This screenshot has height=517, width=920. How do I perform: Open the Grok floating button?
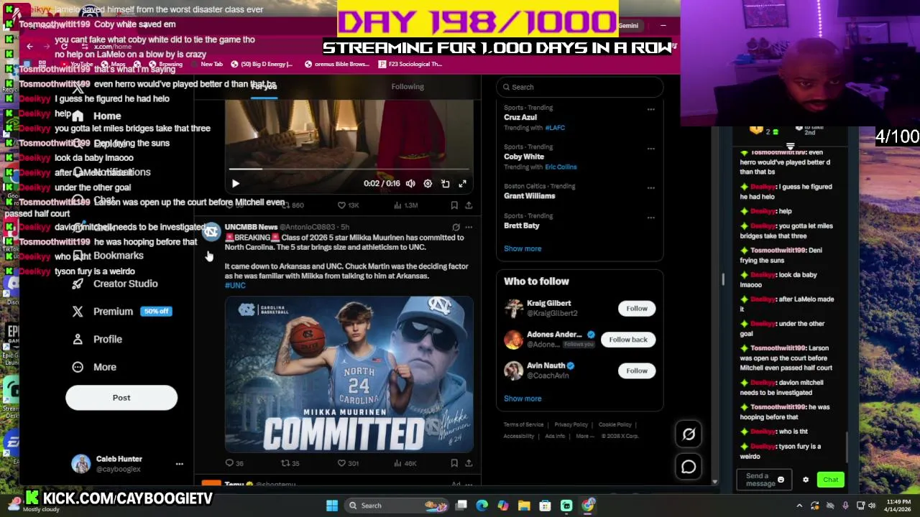689,434
